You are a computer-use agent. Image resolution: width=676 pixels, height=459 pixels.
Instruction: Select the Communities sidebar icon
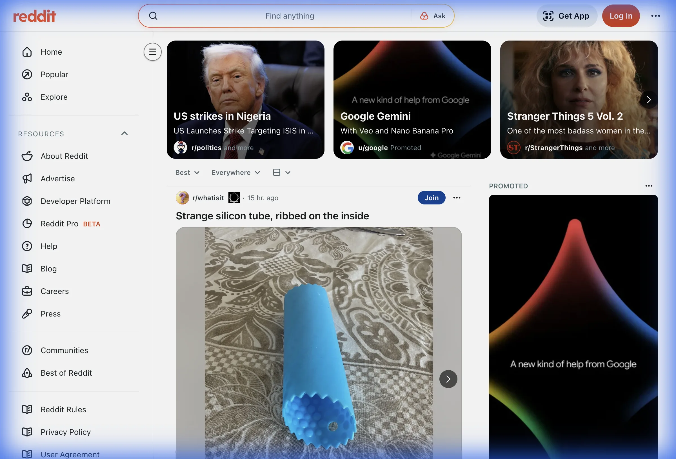click(x=27, y=350)
